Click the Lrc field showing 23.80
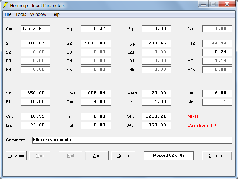Image resolution: width=238 pixels, height=179 pixels. tap(35, 125)
